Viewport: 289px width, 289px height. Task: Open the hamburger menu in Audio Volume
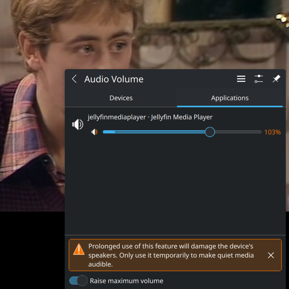241,79
